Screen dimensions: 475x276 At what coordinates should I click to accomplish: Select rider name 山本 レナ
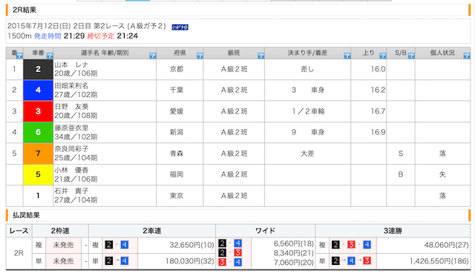(x=71, y=65)
